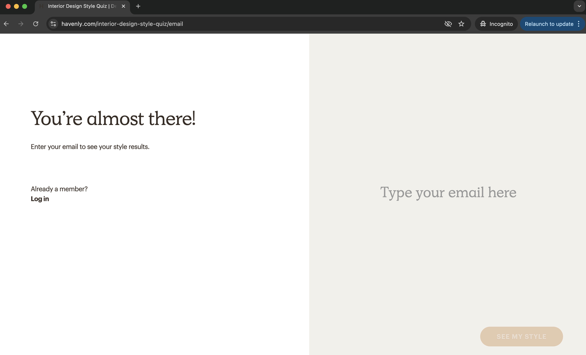Click the third-party cookies eye icon

tap(448, 24)
